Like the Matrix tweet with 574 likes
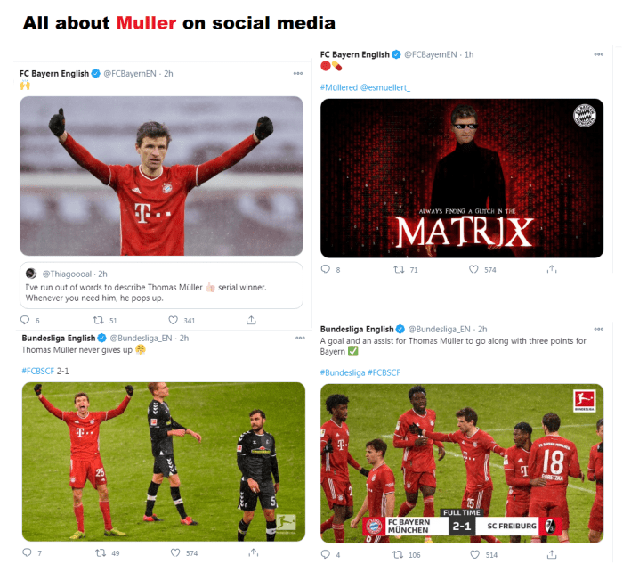 473,269
